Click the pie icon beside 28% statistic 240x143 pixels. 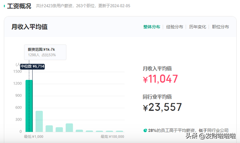pyautogui.click(x=145, y=130)
